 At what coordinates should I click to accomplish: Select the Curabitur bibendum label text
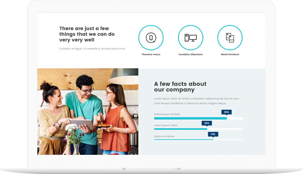click(x=190, y=55)
